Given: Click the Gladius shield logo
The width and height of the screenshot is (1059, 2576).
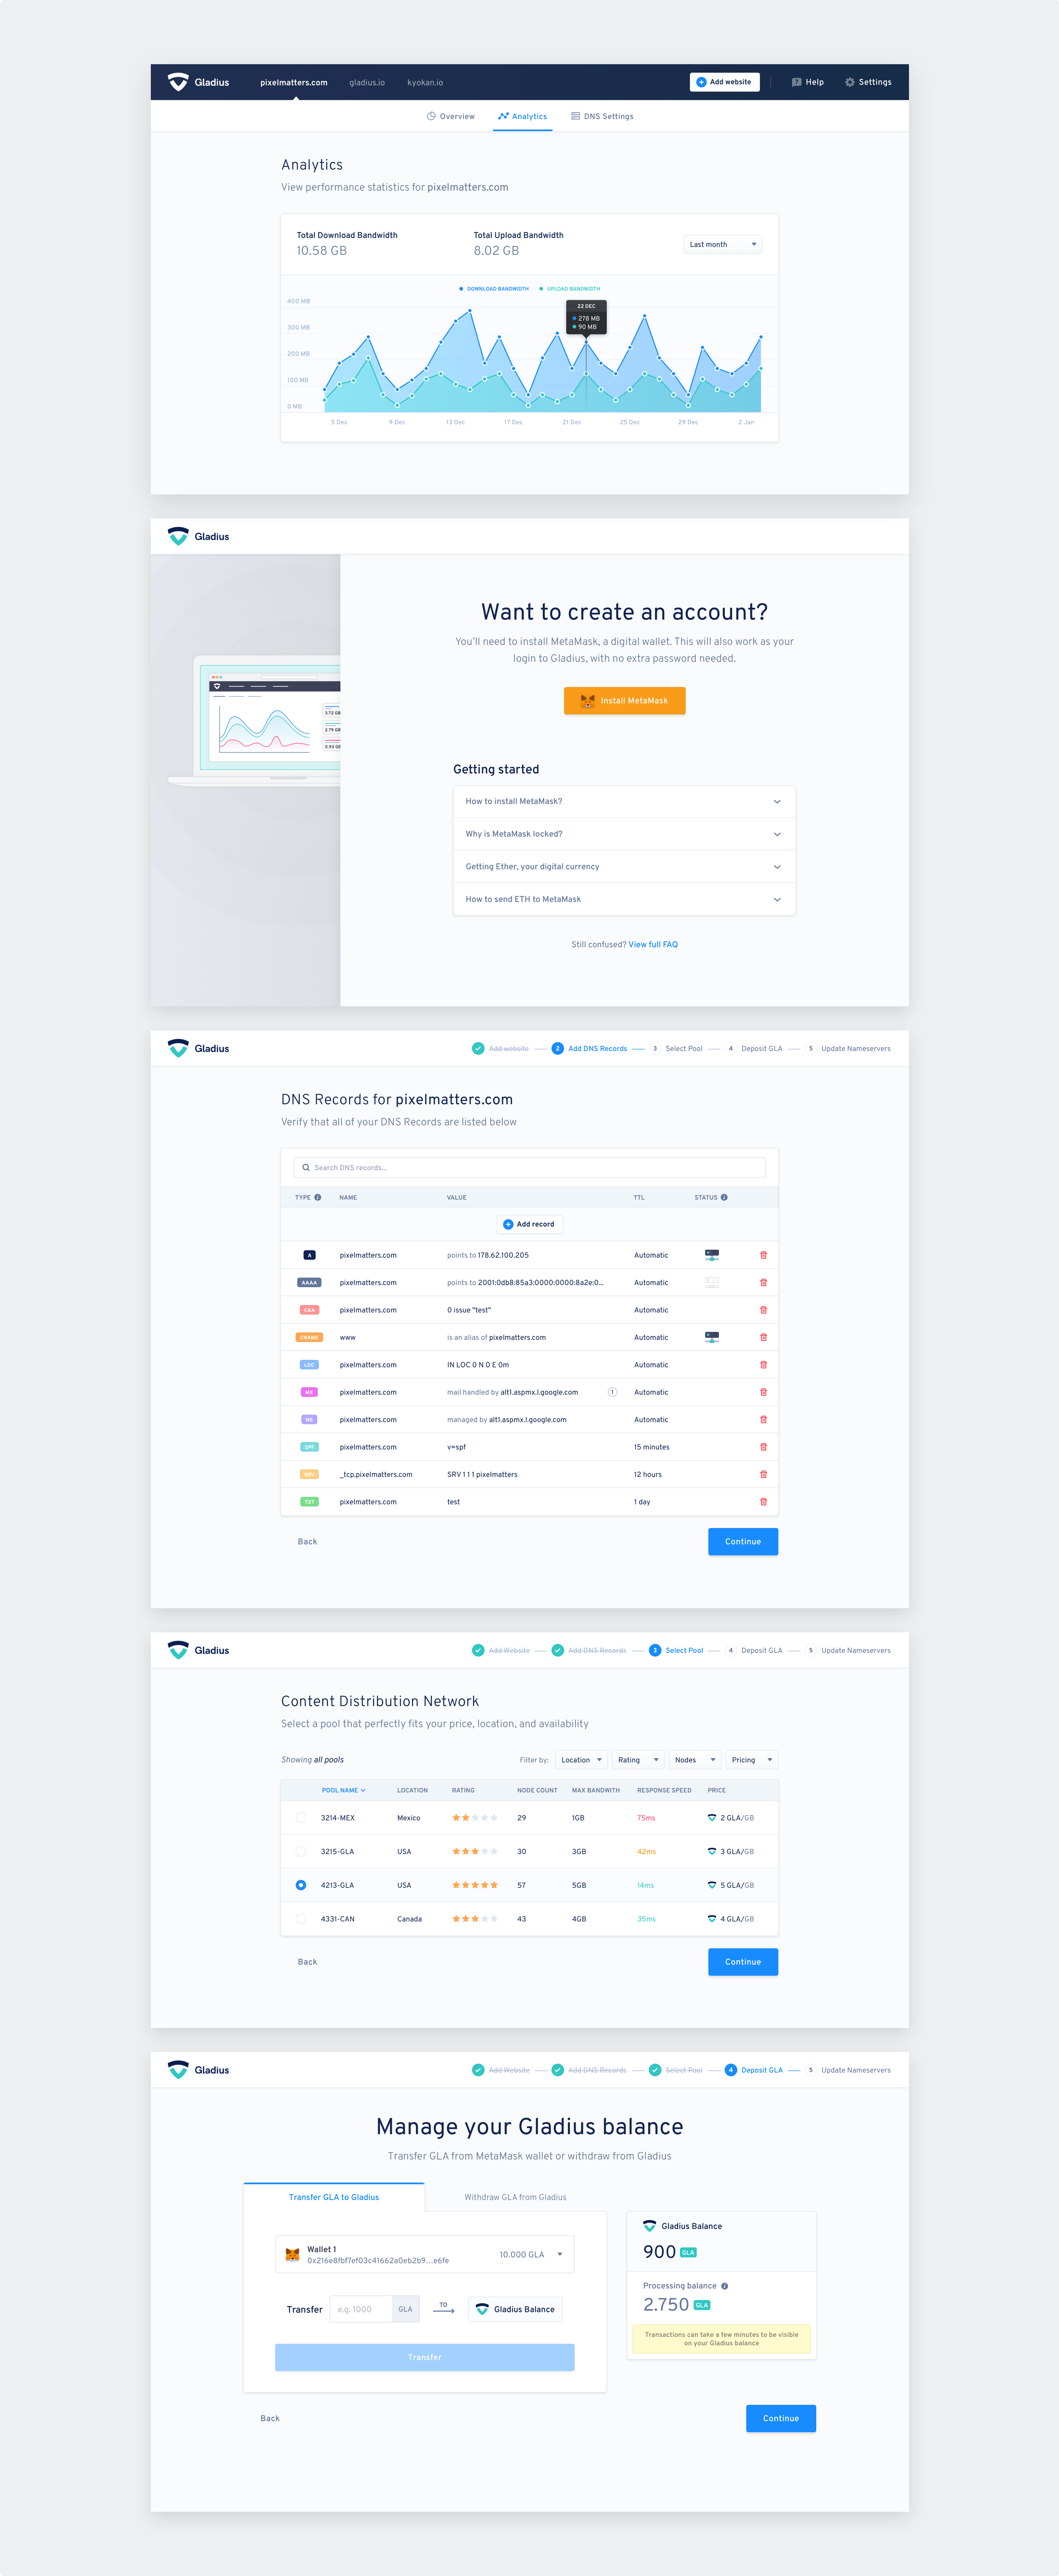Looking at the screenshot, I should 178,82.
